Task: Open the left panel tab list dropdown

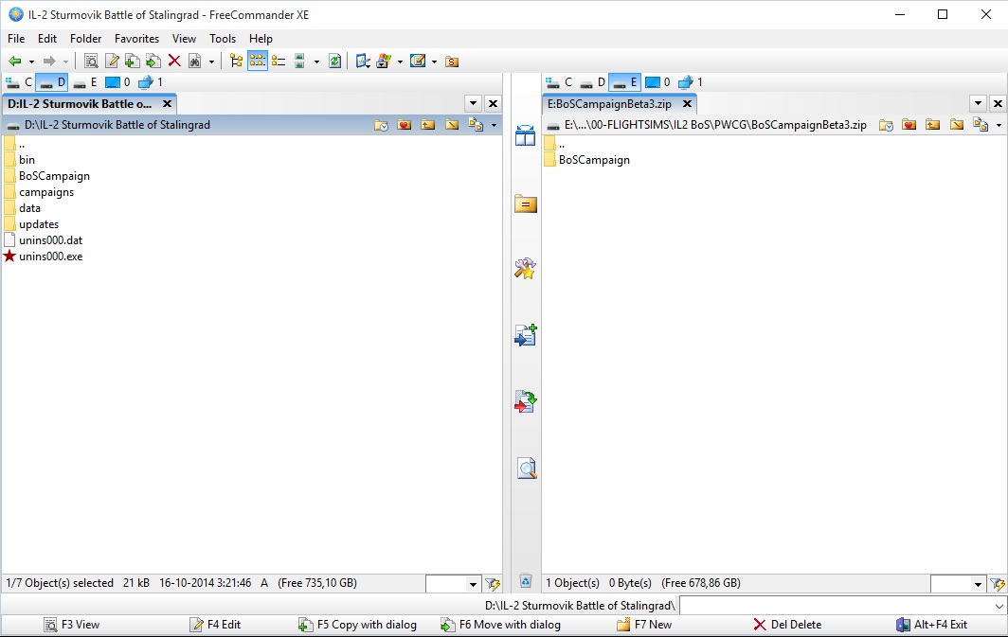Action: click(473, 103)
